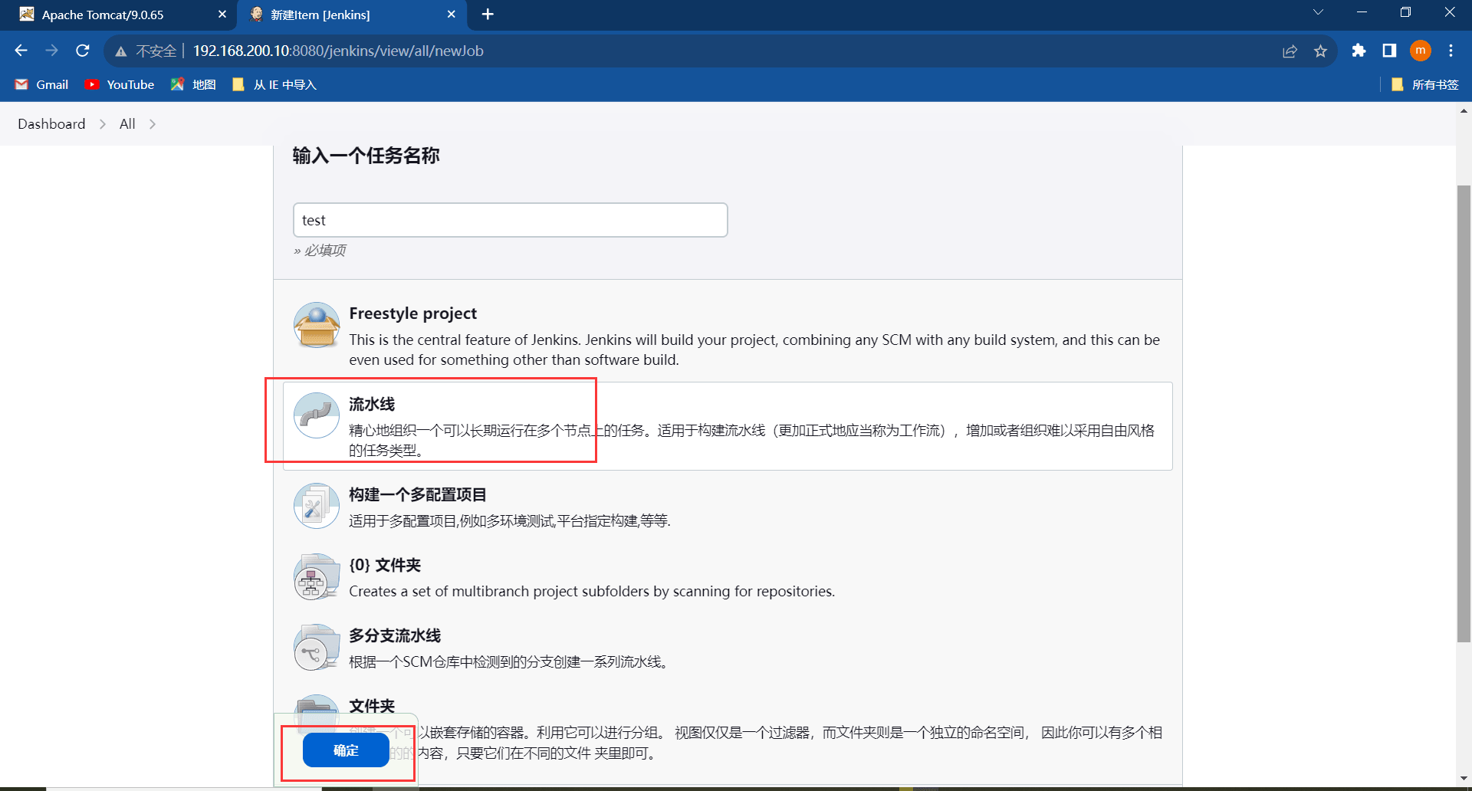
Task: Go back with browser back arrow
Action: [21, 51]
